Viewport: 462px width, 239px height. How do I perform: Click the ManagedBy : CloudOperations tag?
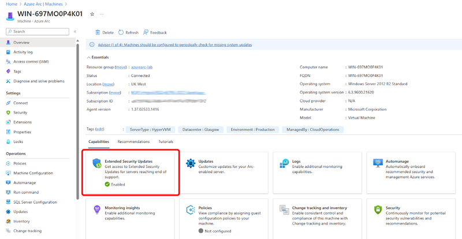pos(312,130)
